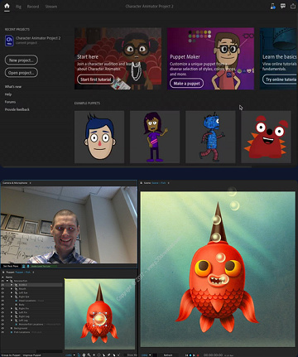Screen dimensions: 298x357
Task: Select the Scene - Fish panel title
Action: (159, 183)
